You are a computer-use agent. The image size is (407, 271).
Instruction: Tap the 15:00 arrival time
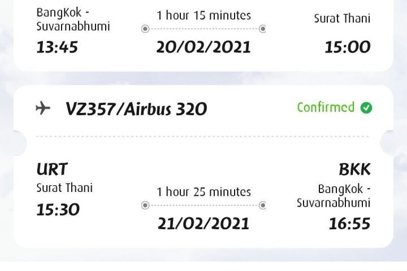(x=347, y=47)
